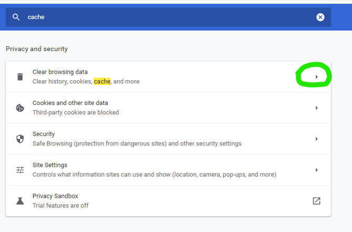
Task: Click the cookie icon
Action: [x=20, y=108]
